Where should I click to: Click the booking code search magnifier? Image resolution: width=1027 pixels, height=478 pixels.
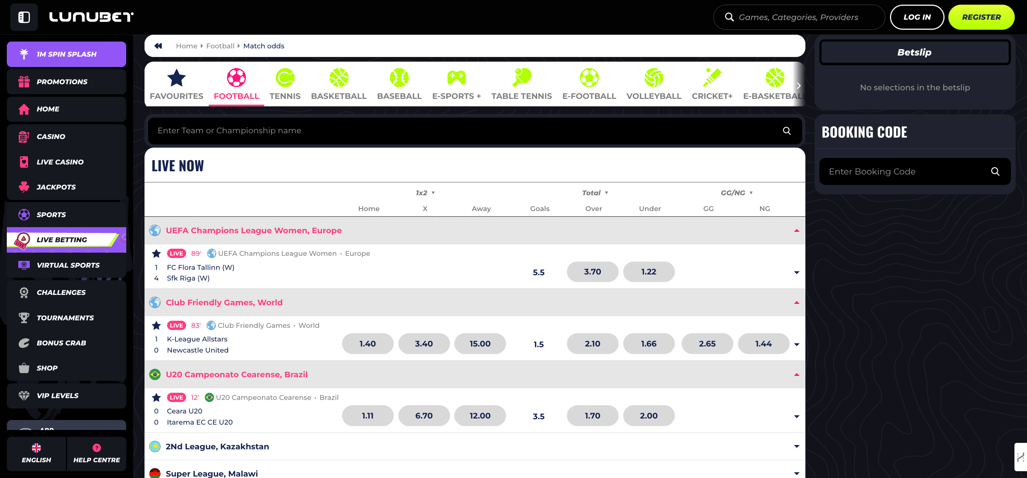[995, 171]
